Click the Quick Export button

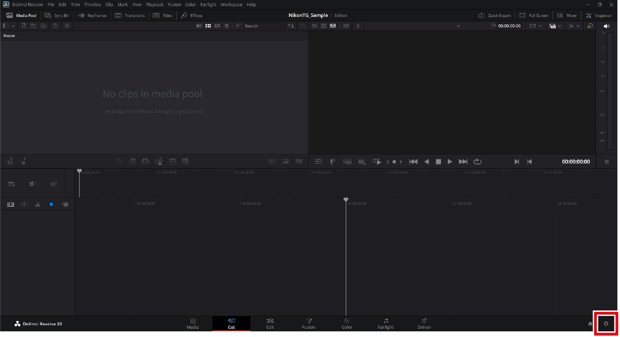(495, 16)
